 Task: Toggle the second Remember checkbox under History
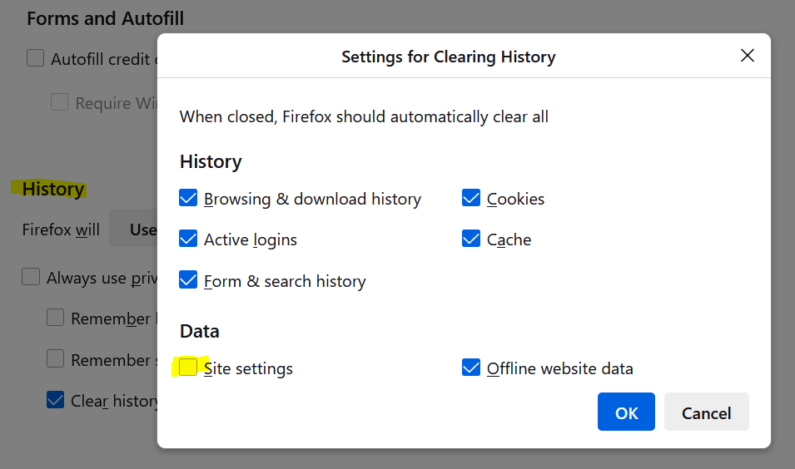point(55,359)
